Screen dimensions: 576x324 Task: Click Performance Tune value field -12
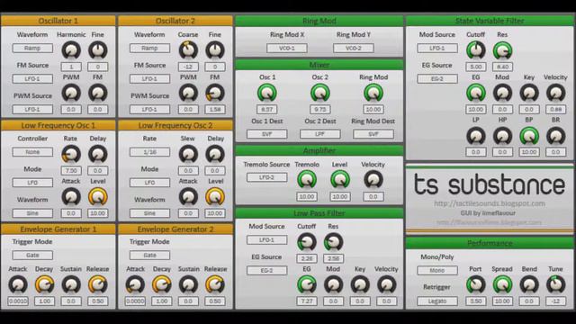click(556, 301)
